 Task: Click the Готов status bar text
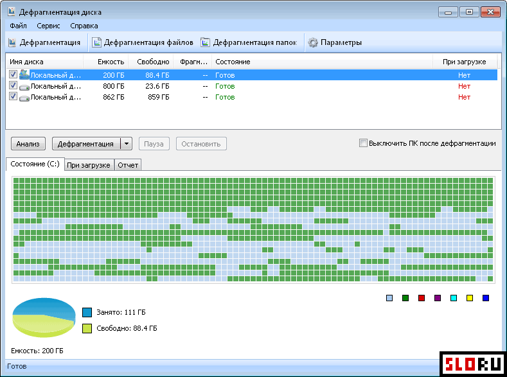17,366
